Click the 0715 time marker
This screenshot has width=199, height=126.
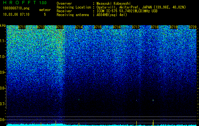(98, 27)
